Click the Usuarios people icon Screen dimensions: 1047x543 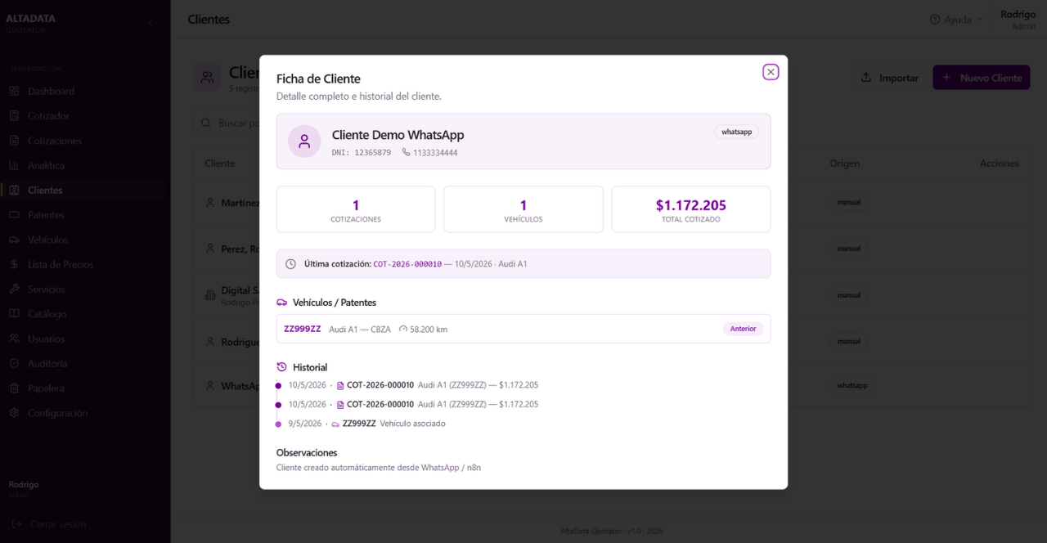tap(14, 339)
